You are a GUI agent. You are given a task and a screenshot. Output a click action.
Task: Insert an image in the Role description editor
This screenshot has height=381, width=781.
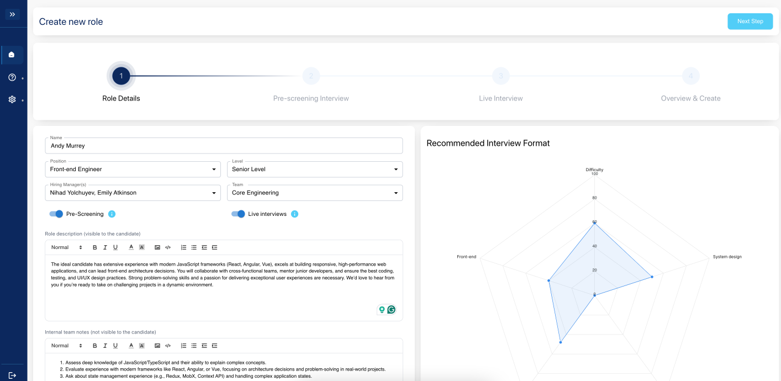pos(157,247)
